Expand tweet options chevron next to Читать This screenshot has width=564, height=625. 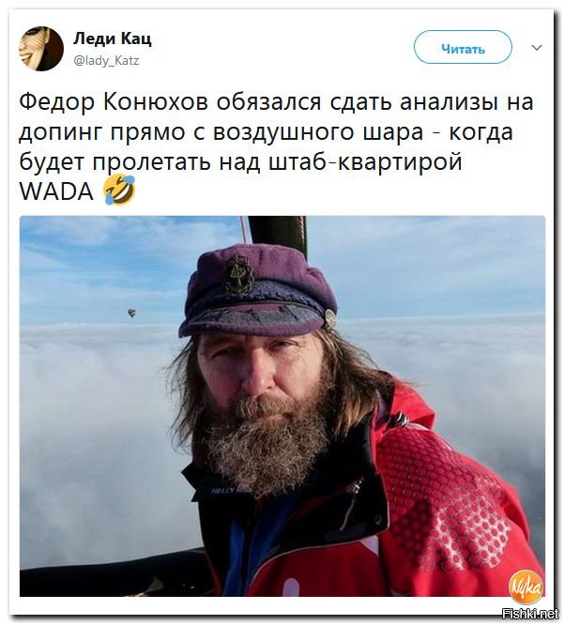coord(537,48)
